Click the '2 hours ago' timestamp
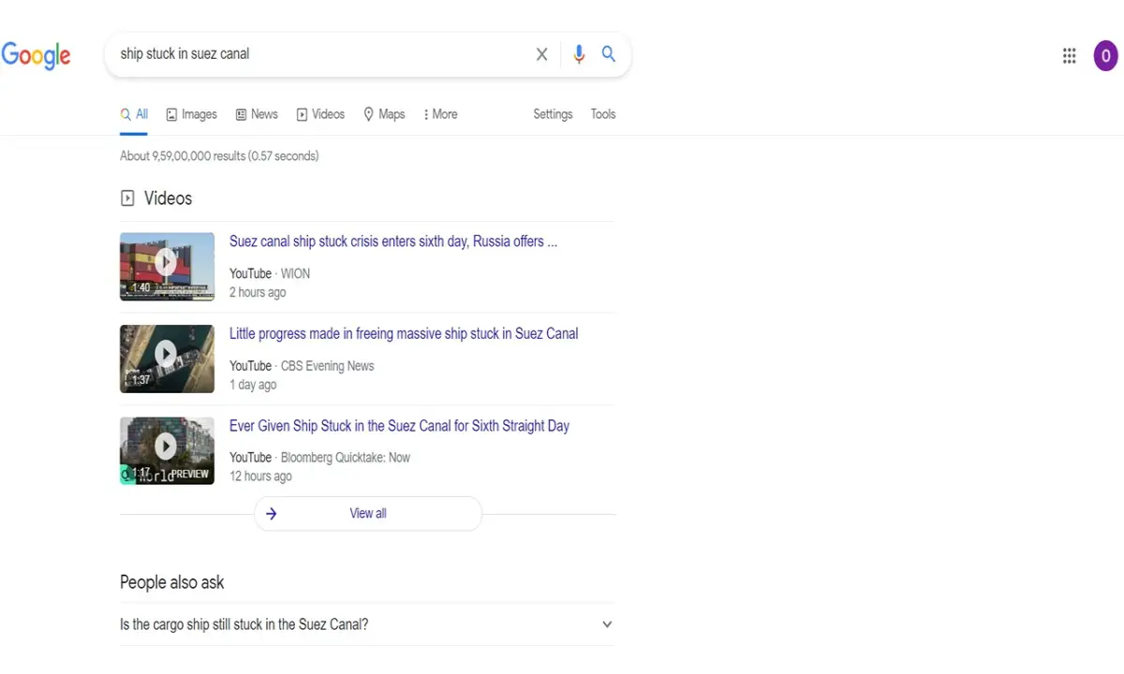Screen dimensions: 1124x674 pyautogui.click(x=258, y=292)
